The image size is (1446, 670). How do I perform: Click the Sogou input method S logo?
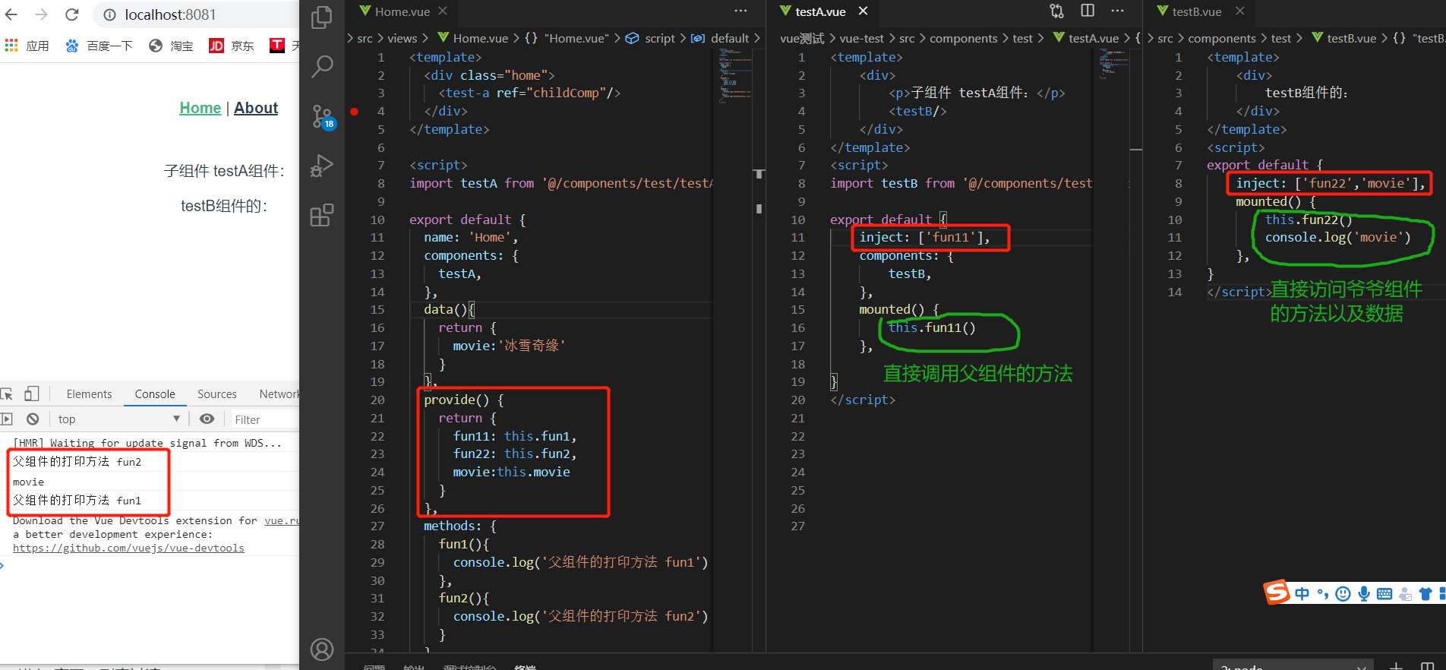[x=1277, y=592]
